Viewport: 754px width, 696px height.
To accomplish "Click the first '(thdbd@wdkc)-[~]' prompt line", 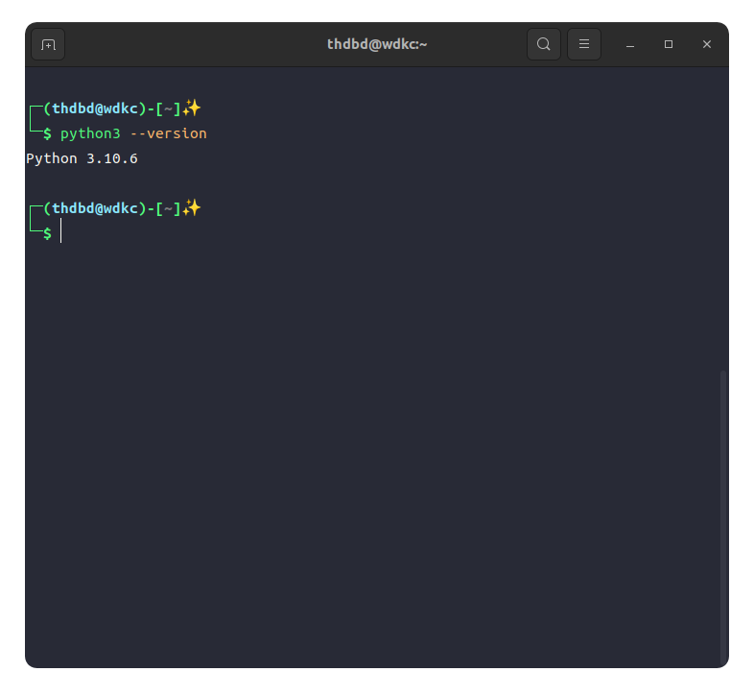I will [115, 108].
